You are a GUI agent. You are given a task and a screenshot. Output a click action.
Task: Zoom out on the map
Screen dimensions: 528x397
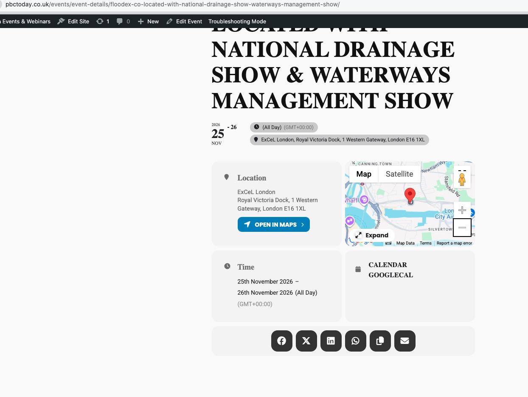click(x=462, y=228)
